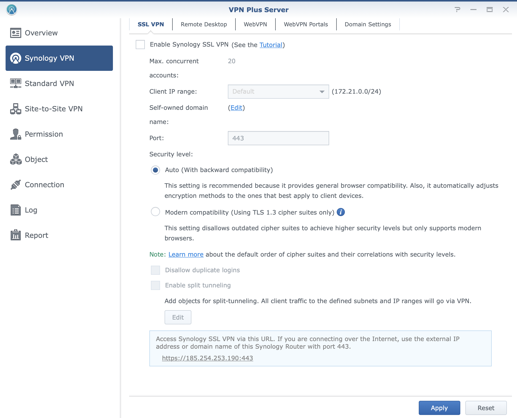The height and width of the screenshot is (418, 517).
Task: Click the Reset button
Action: pos(486,408)
